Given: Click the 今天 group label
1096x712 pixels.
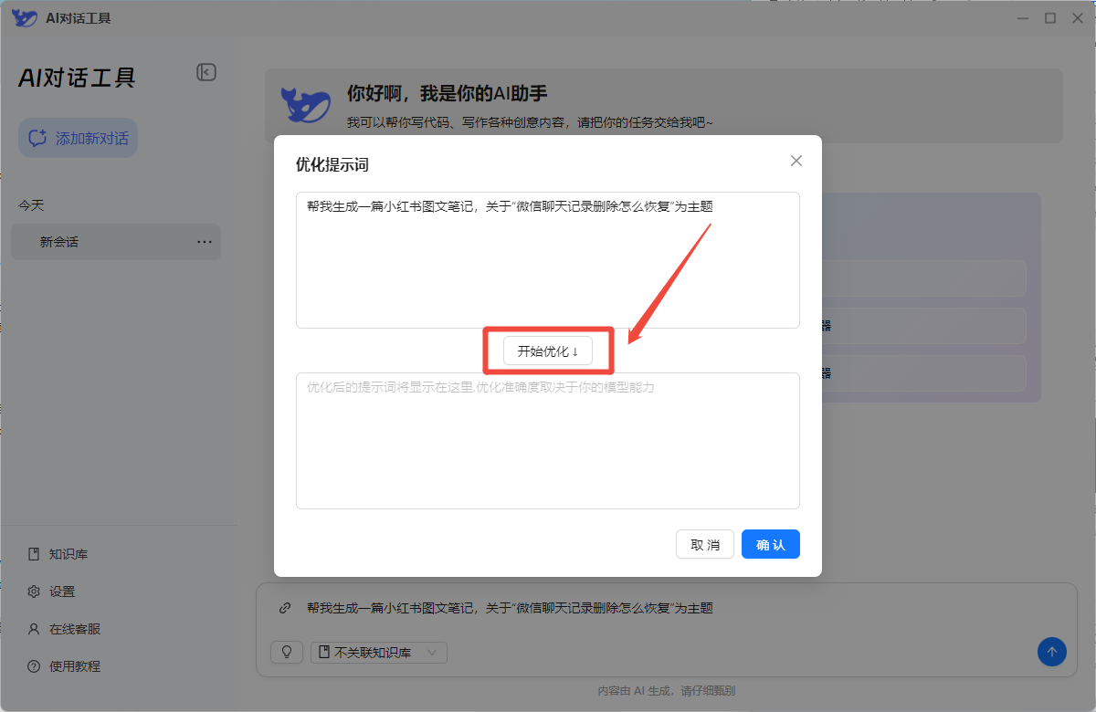Looking at the screenshot, I should [x=31, y=205].
